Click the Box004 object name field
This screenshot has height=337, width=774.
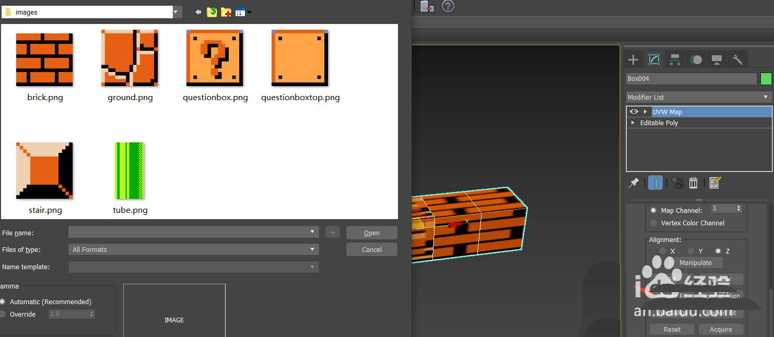coord(691,79)
